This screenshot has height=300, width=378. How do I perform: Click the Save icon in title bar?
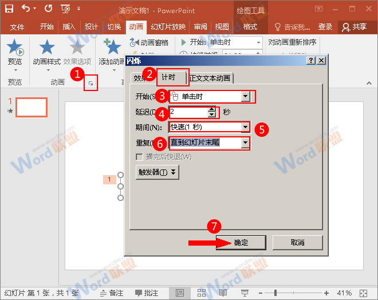click(9, 9)
